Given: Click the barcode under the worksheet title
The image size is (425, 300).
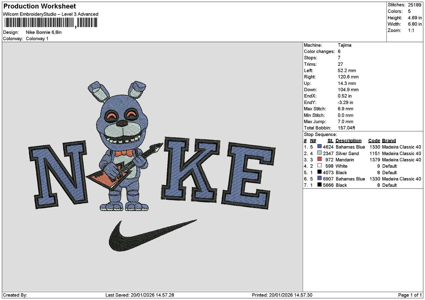Looking at the screenshot, I should click(51, 23).
